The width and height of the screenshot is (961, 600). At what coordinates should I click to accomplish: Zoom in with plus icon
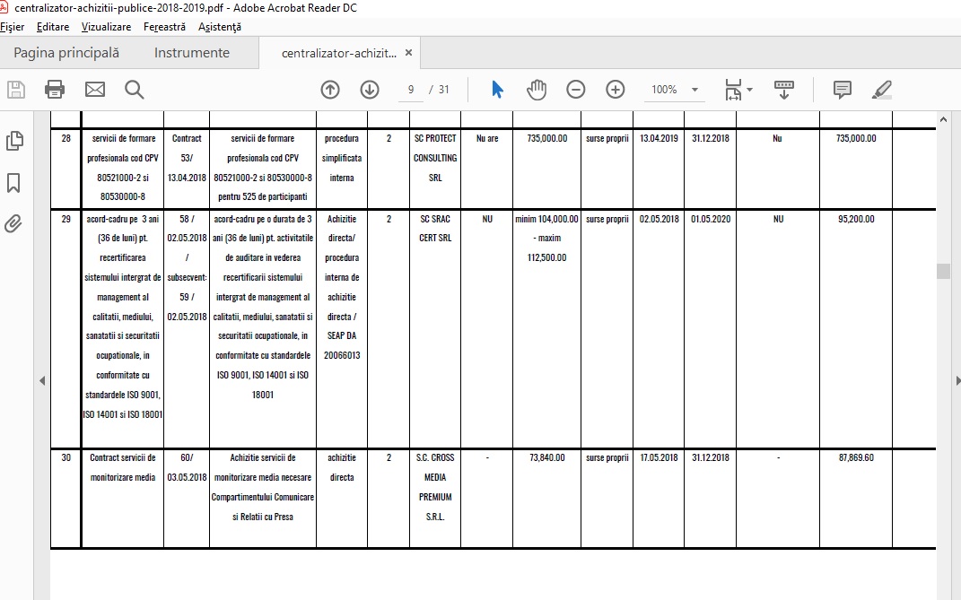tap(616, 90)
